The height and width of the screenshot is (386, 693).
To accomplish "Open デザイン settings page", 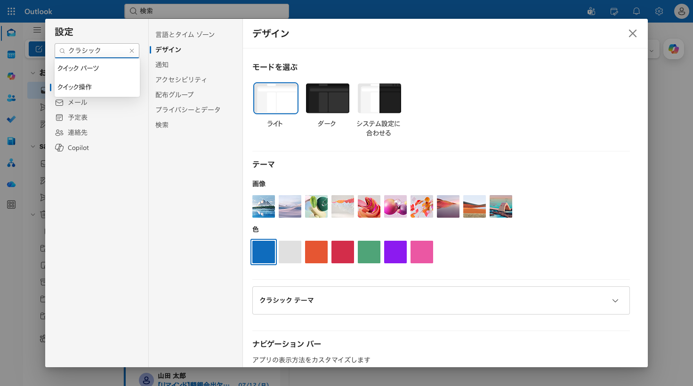I will click(169, 49).
